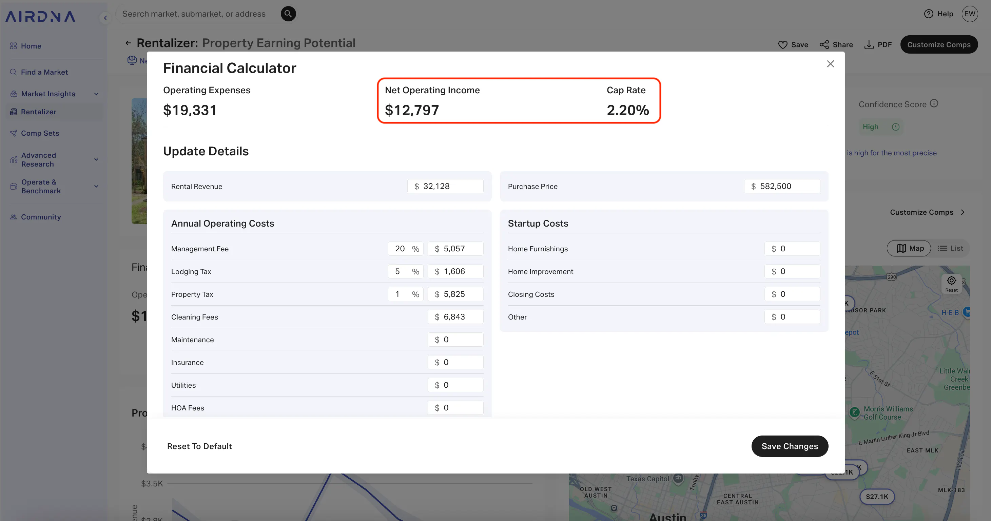Click the Confidence Score info icon
This screenshot has height=521, width=991.
pyautogui.click(x=934, y=103)
